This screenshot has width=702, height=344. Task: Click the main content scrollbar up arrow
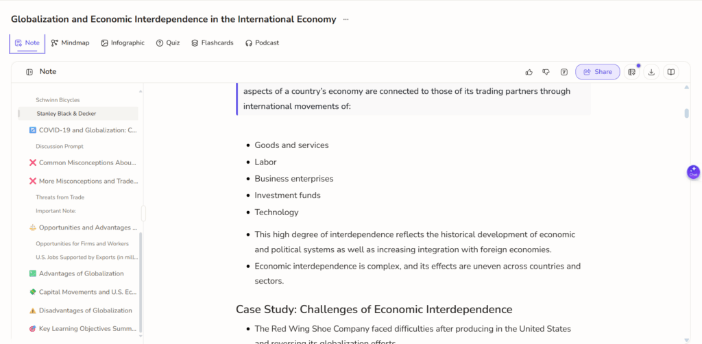point(686,87)
